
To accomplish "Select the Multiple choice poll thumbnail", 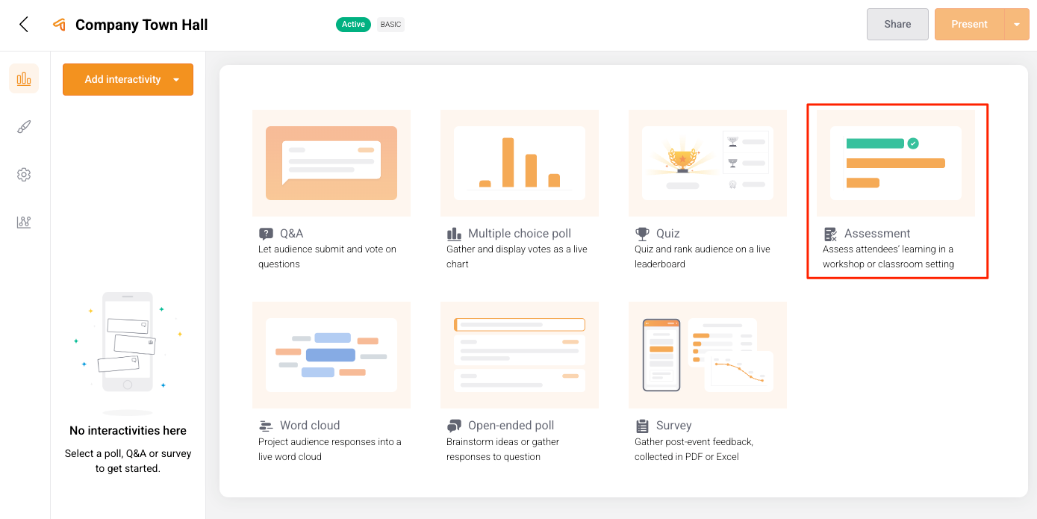I will coord(520,163).
